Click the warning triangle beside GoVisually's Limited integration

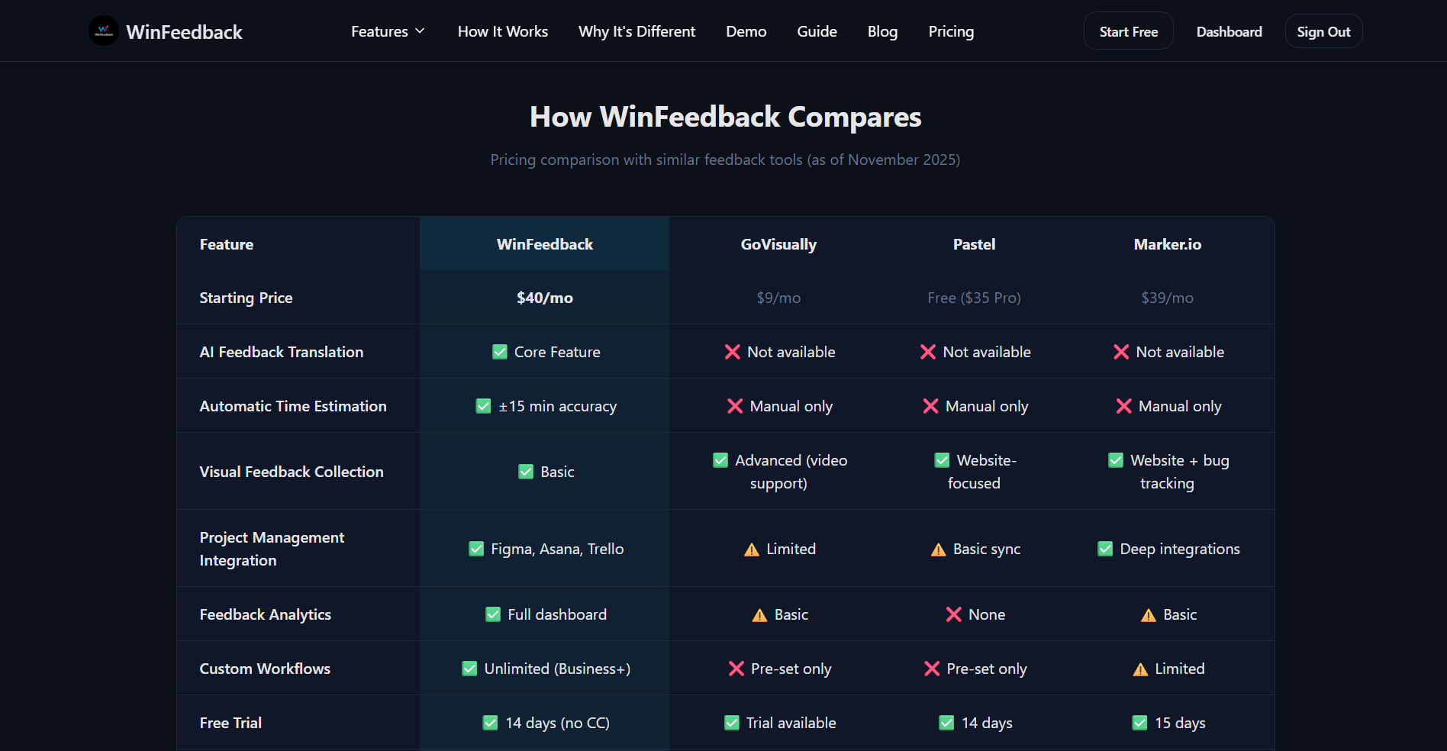click(751, 549)
